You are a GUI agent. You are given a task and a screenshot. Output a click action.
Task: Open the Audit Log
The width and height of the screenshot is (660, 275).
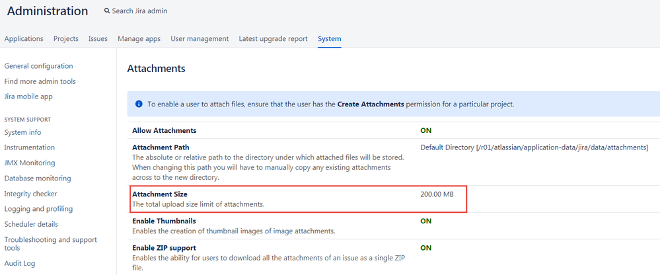click(19, 264)
